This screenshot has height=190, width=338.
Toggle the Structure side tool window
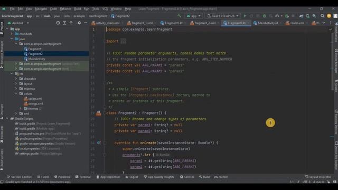[2, 112]
